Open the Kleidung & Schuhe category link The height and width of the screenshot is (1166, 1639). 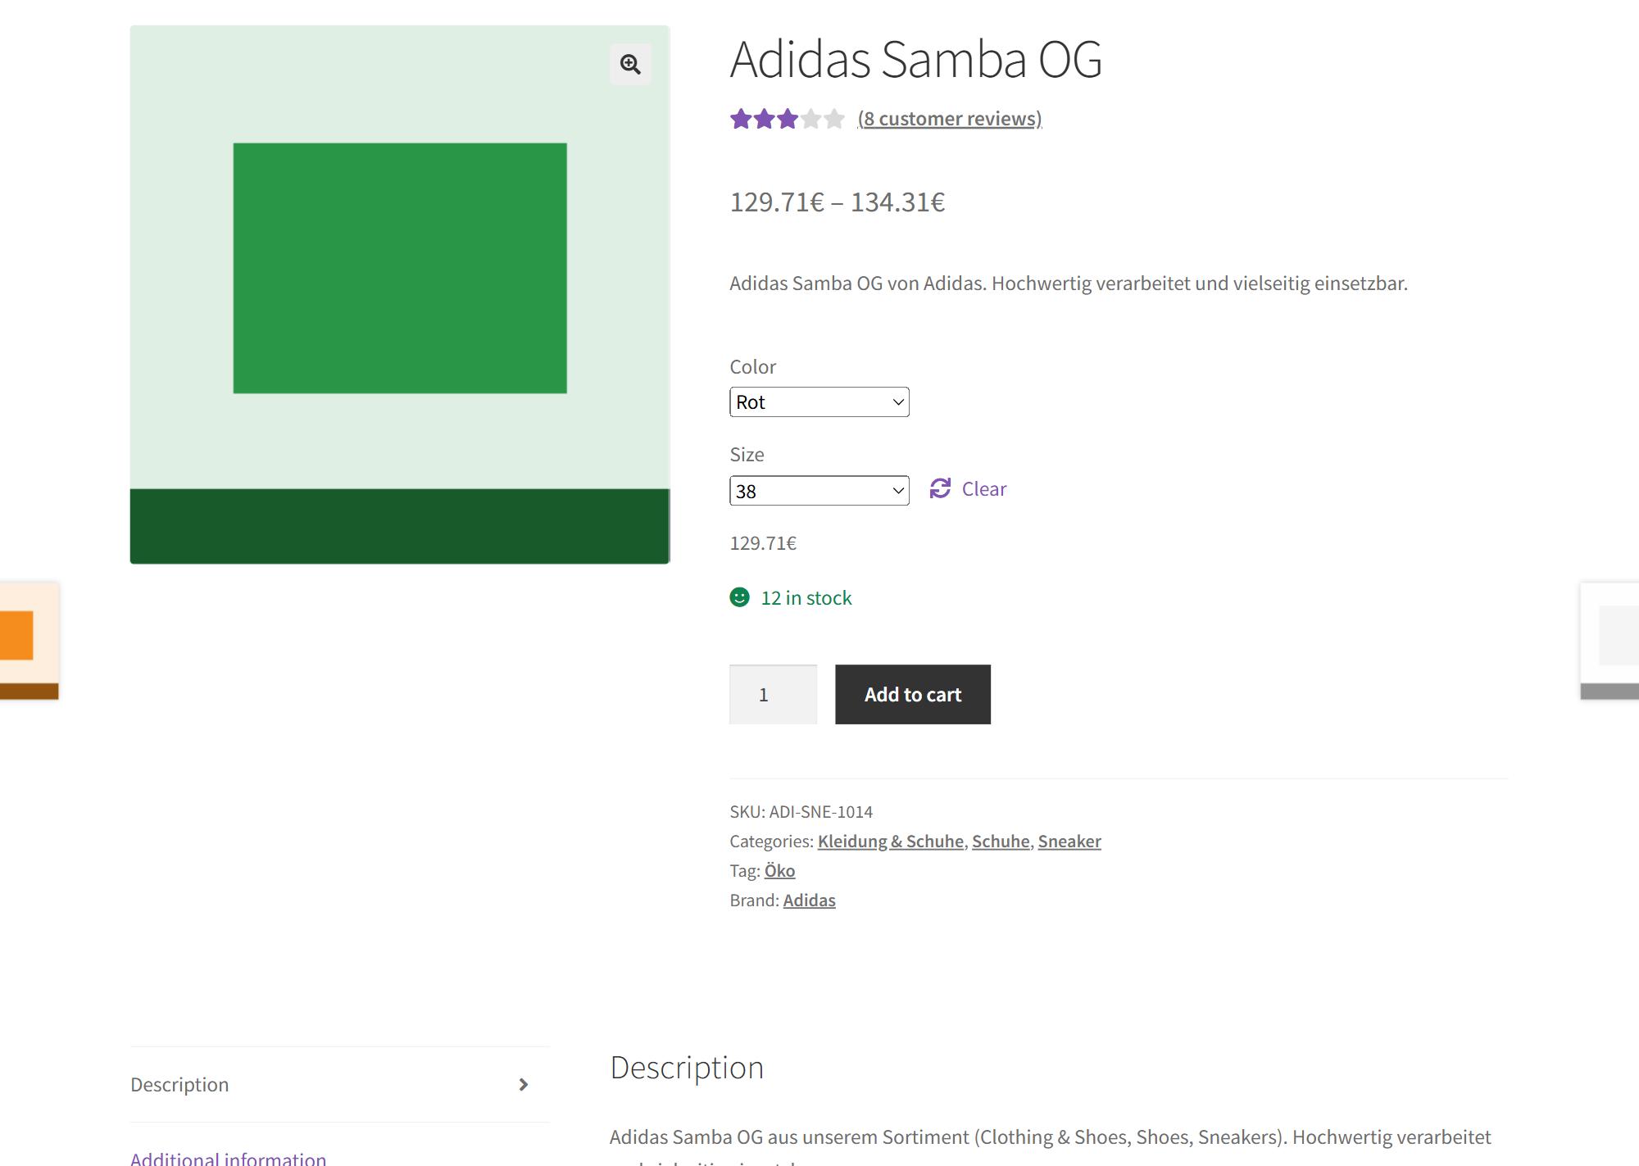point(891,842)
